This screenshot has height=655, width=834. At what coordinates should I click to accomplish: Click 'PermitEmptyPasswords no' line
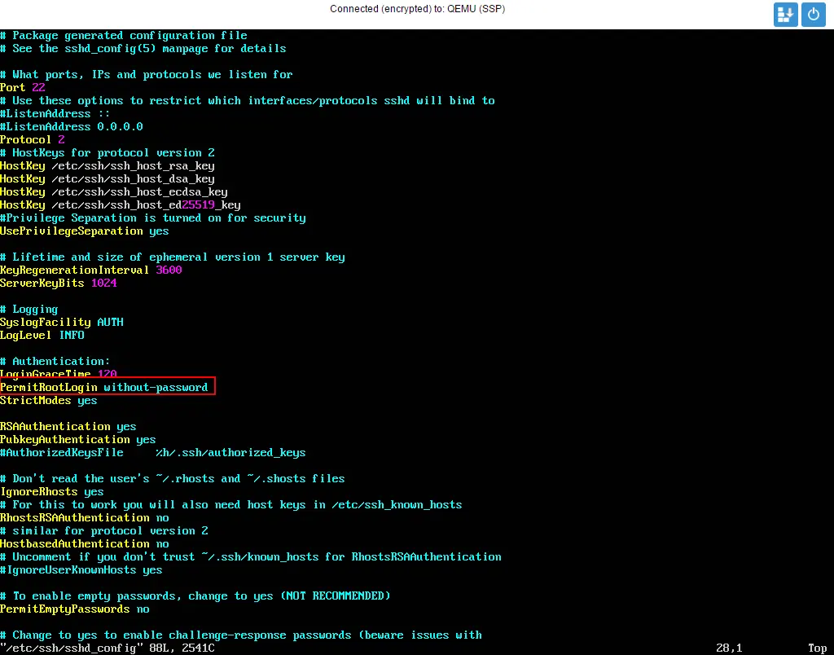(x=75, y=609)
